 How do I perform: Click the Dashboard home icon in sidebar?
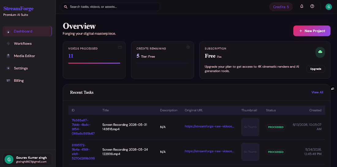[x=8, y=31]
